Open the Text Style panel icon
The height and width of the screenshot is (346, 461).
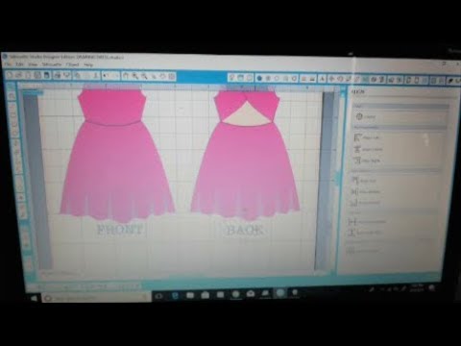click(x=322, y=79)
